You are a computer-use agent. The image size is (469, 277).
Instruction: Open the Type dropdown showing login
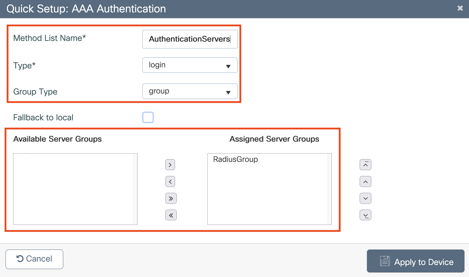190,65
